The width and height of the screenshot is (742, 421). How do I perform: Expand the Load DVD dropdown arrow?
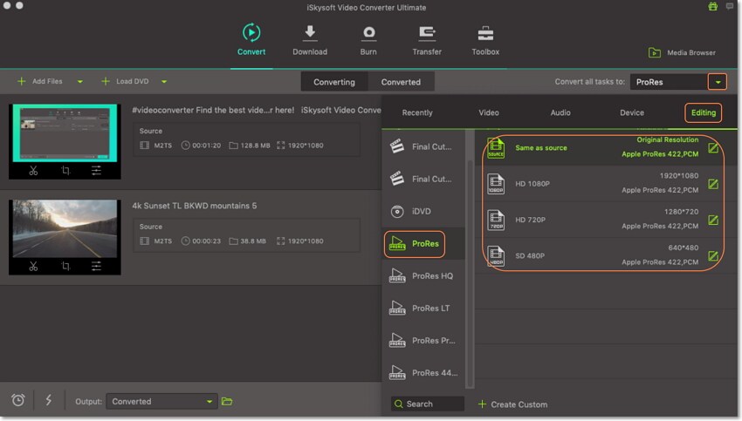164,82
